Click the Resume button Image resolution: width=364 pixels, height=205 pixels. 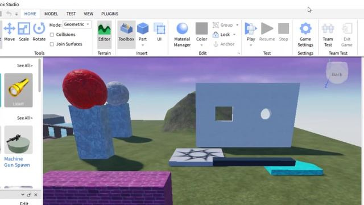267,32
